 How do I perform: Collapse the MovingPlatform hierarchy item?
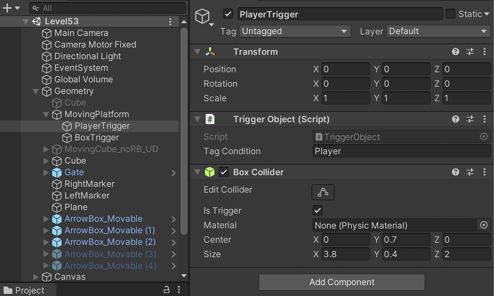(46, 114)
